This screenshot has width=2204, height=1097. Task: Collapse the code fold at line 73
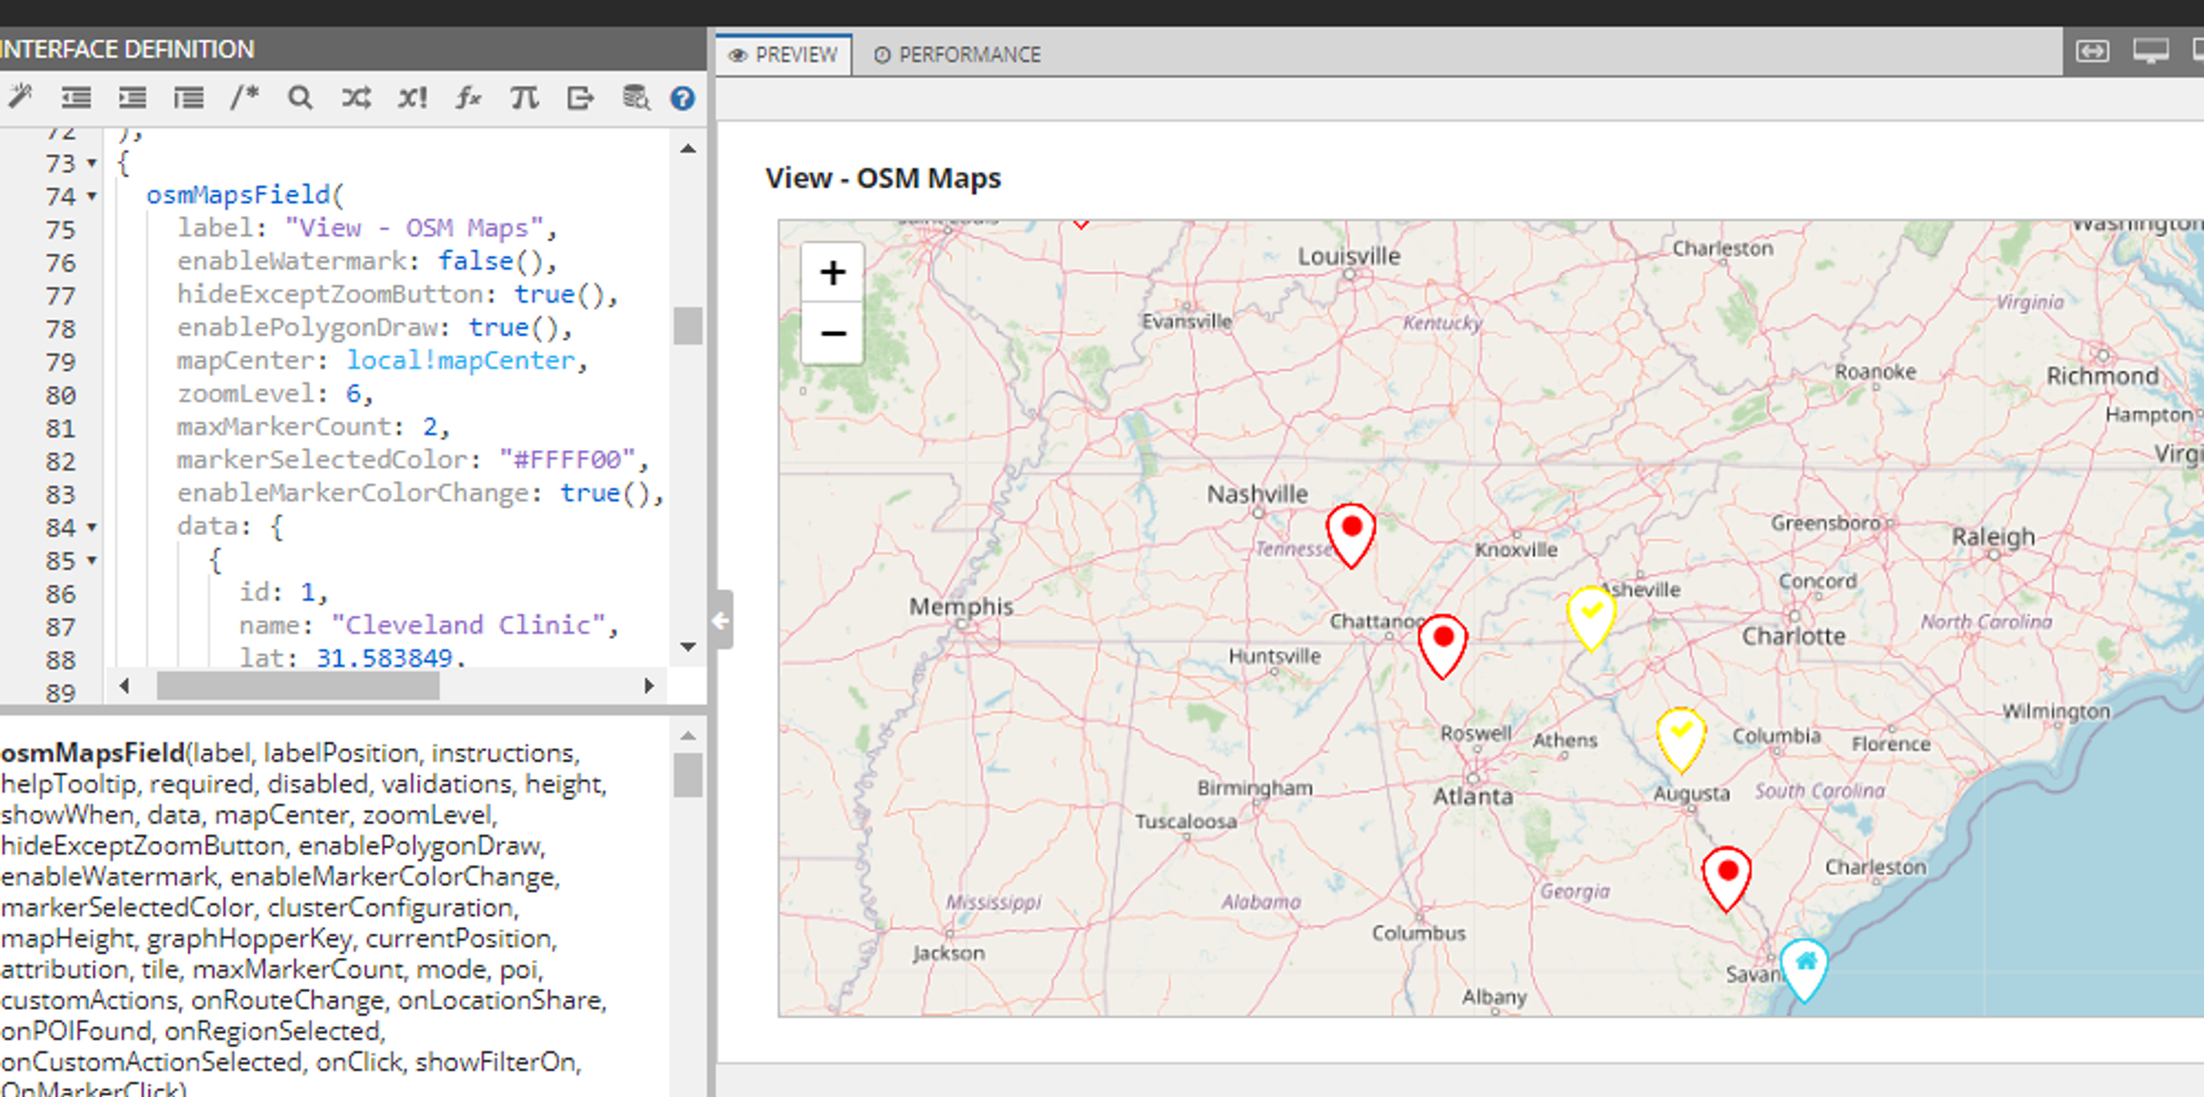(x=92, y=162)
